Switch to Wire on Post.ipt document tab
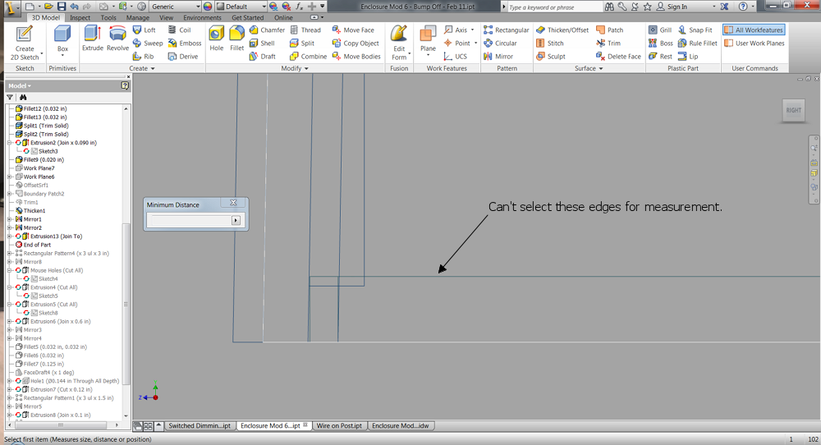The image size is (821, 445). 339,425
